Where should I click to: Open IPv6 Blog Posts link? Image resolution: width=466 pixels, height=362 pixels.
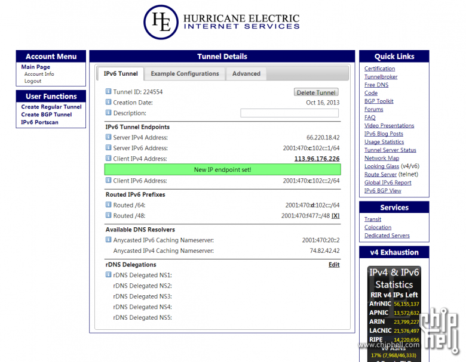(x=384, y=134)
